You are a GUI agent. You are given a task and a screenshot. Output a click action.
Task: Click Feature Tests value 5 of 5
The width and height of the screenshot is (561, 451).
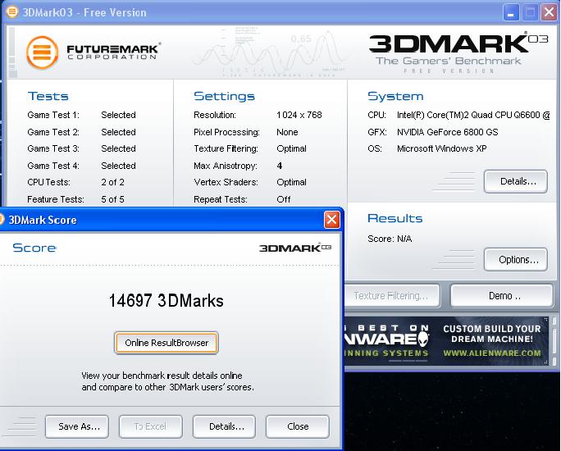pyautogui.click(x=112, y=199)
